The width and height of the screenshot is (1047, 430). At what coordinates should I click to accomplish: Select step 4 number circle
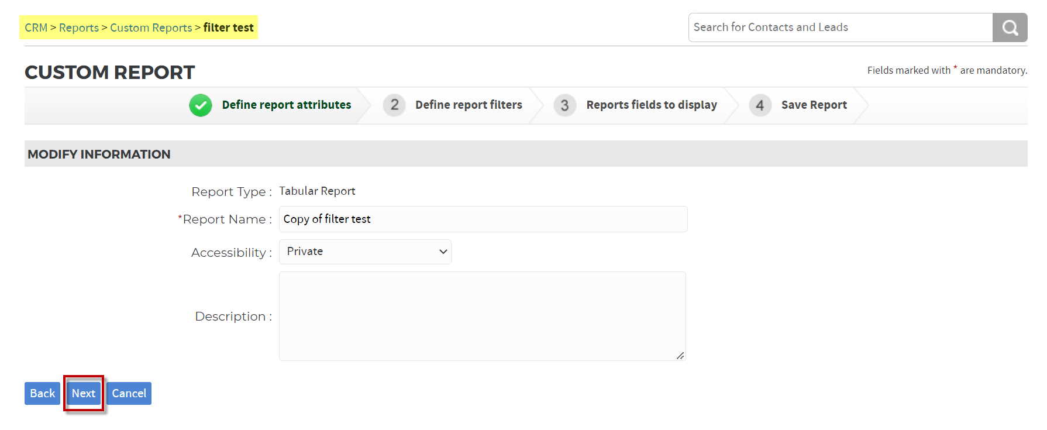(x=760, y=105)
